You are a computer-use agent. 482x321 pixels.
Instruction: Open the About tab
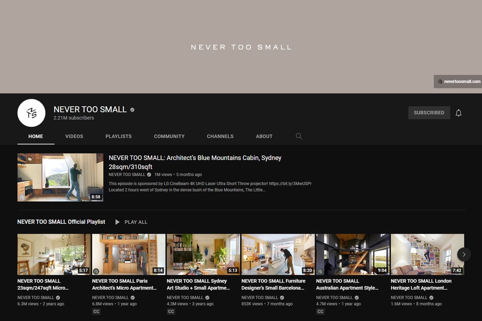click(x=264, y=136)
